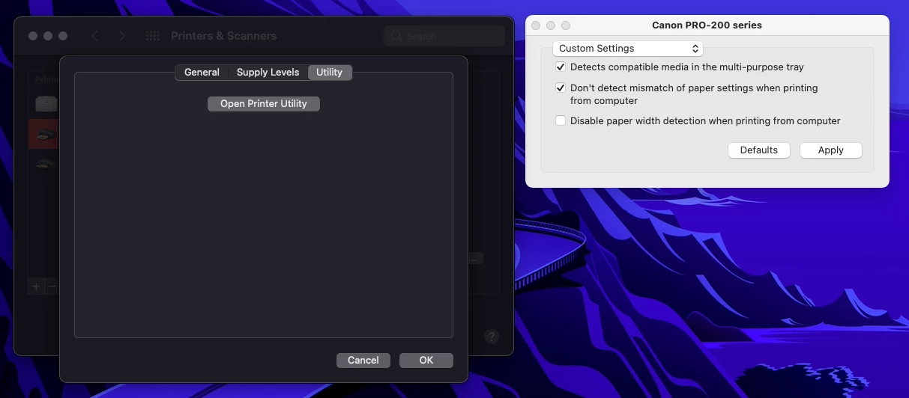Cancel the printer options dialog
909x398 pixels.
(363, 361)
